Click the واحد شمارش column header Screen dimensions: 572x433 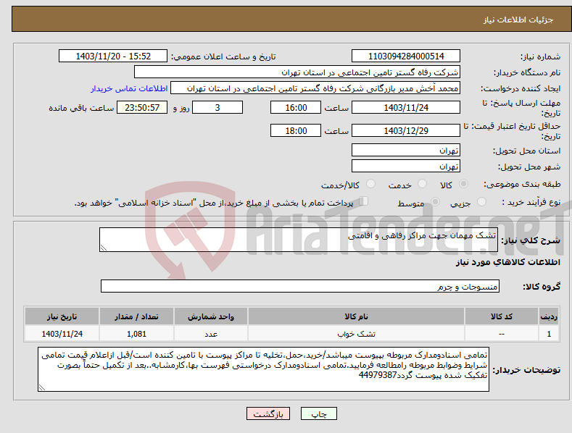click(210, 316)
